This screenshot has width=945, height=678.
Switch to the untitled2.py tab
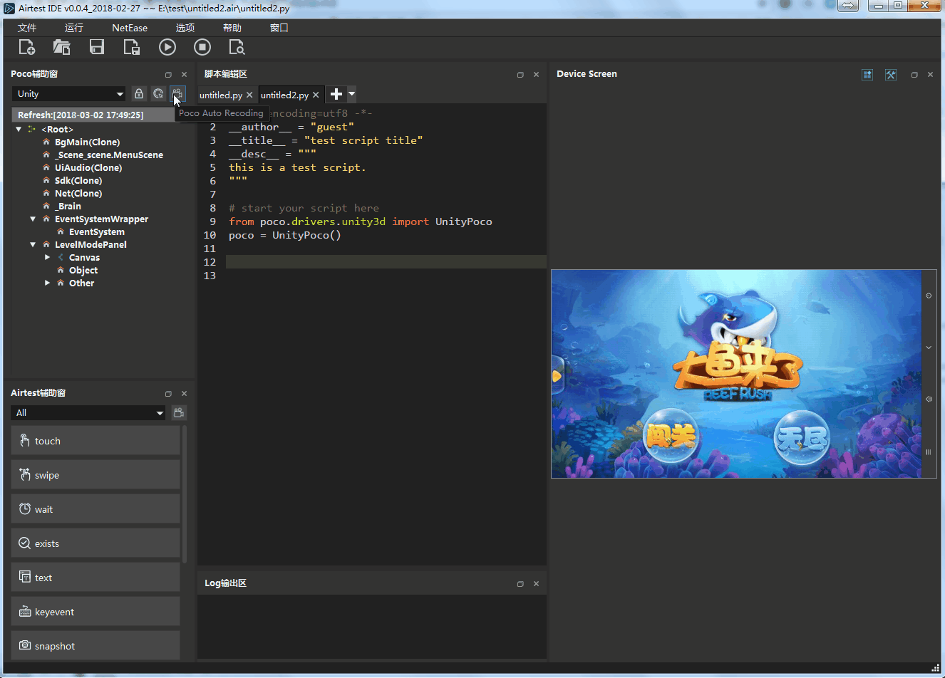coord(284,95)
